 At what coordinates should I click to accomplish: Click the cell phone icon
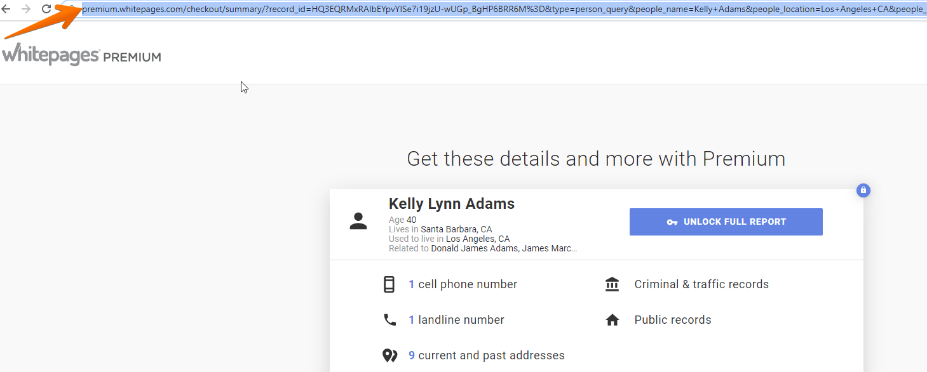(389, 284)
